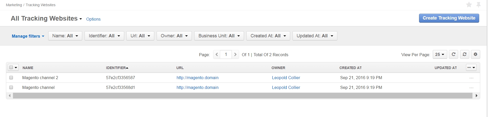Viewport: 488px width, 117px height.
Task: Click Created At date of Magento channel row
Action: coord(361,87)
